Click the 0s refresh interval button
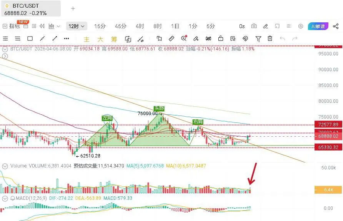 (x=242, y=26)
